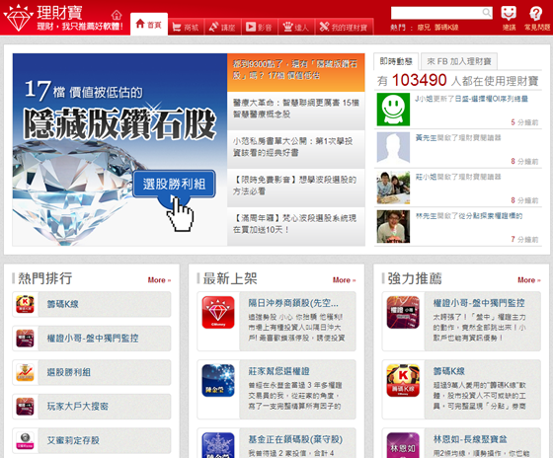Open the 隱藏版鑽石股 diamond banner image
The height and width of the screenshot is (458, 553).
coord(119,149)
